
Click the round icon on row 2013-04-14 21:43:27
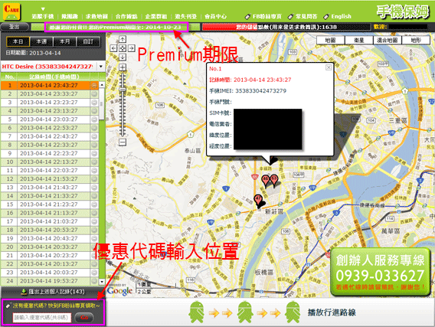pos(94,188)
